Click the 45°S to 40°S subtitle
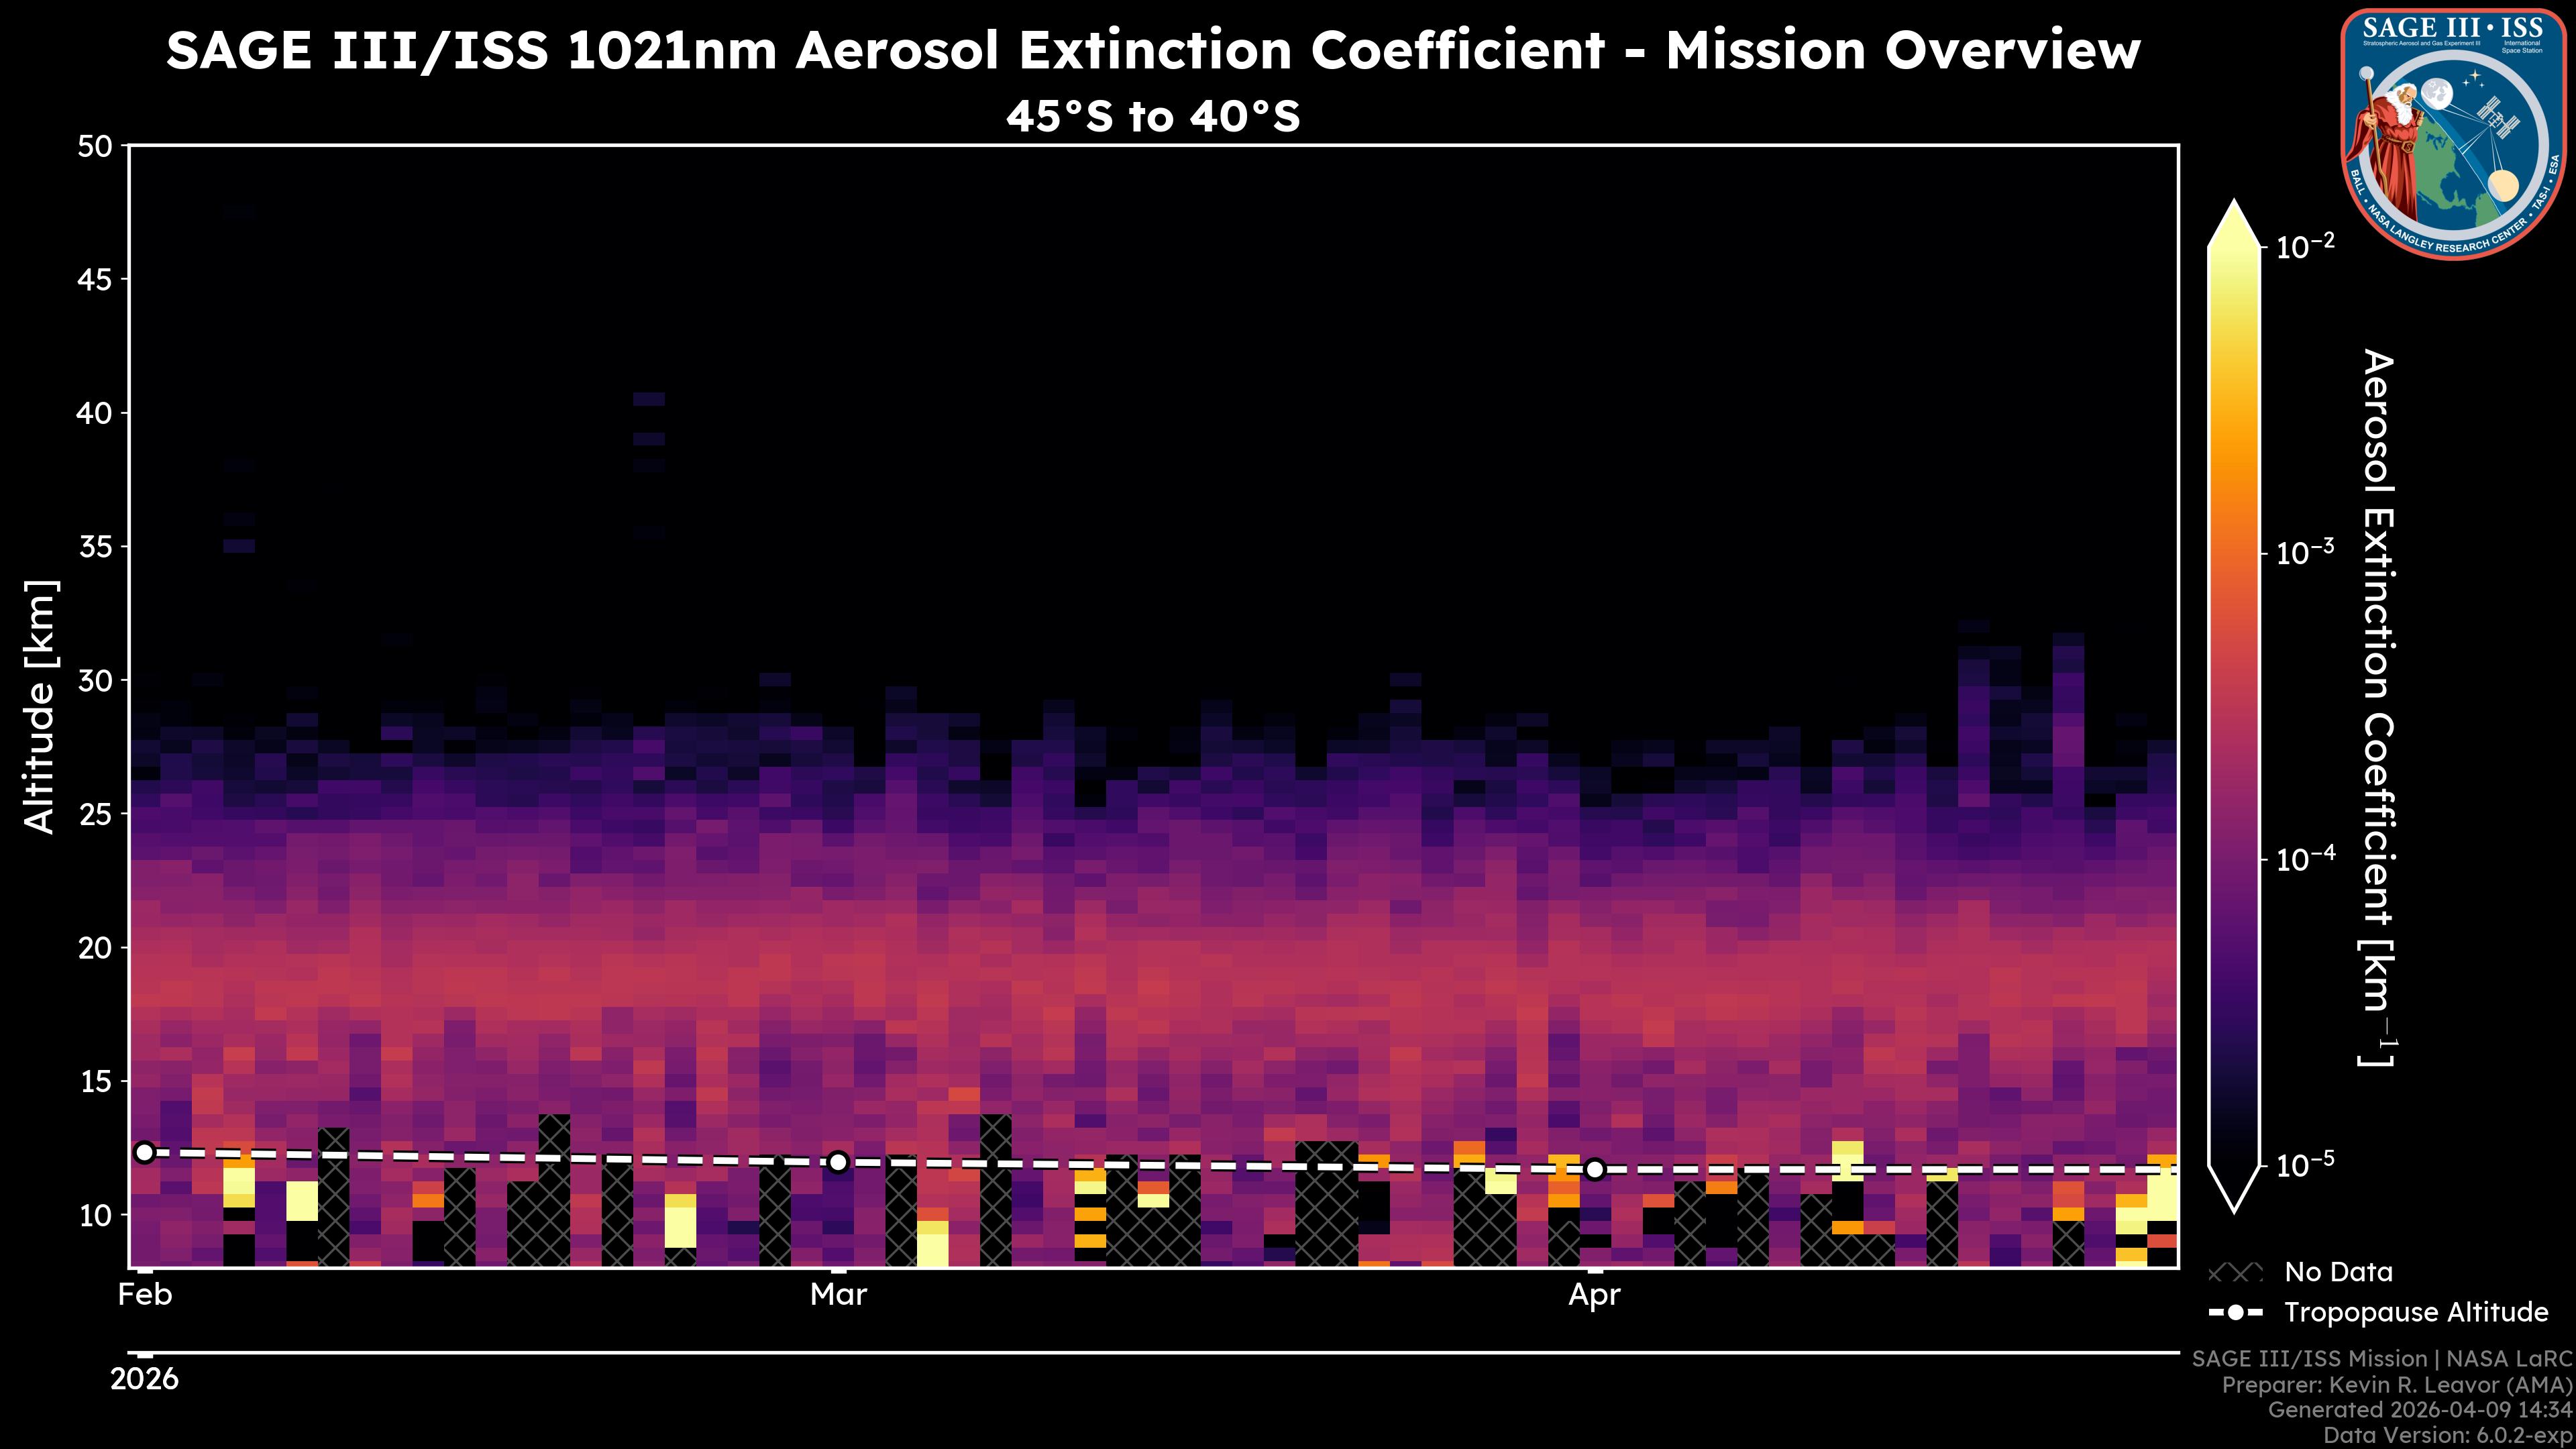The width and height of the screenshot is (2576, 1449). click(x=1152, y=117)
